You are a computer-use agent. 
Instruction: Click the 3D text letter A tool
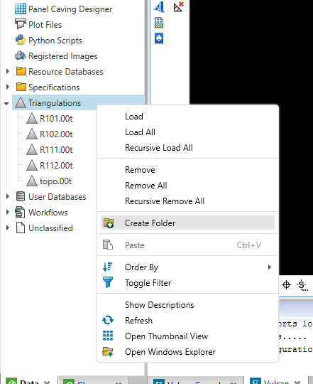pos(159,6)
